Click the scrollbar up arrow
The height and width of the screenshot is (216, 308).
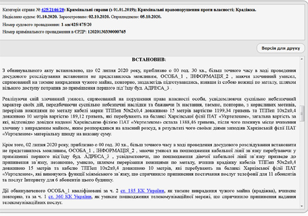(x=302, y=59)
